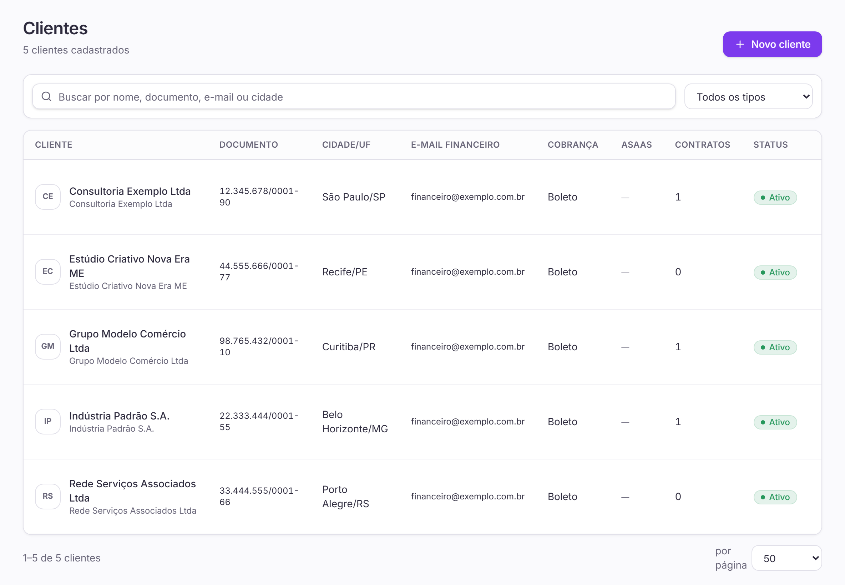Screen dimensions: 845x585
Task: Click the CONTRATOS column header
Action: tap(702, 145)
